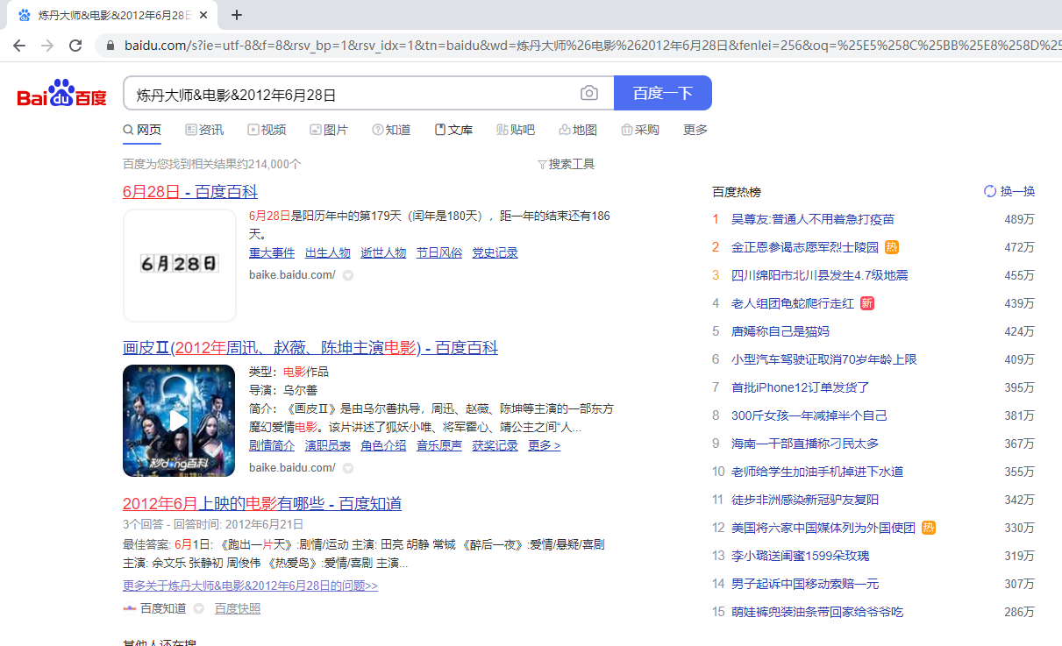The image size is (1062, 646).
Task: Switch to 文库 tab
Action: [x=453, y=130]
